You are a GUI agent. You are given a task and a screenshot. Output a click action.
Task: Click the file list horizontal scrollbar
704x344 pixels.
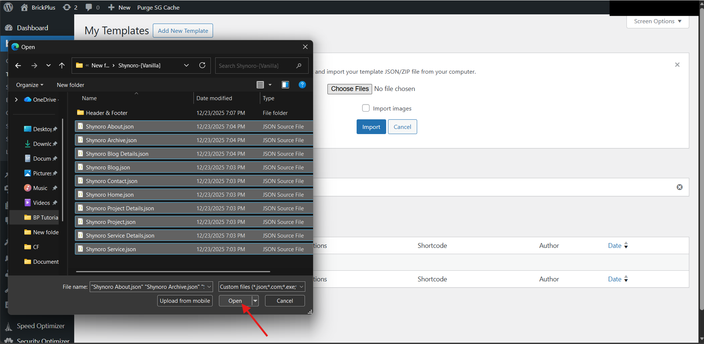pyautogui.click(x=173, y=271)
